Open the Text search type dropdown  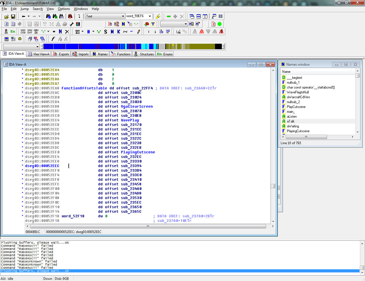tap(123, 16)
